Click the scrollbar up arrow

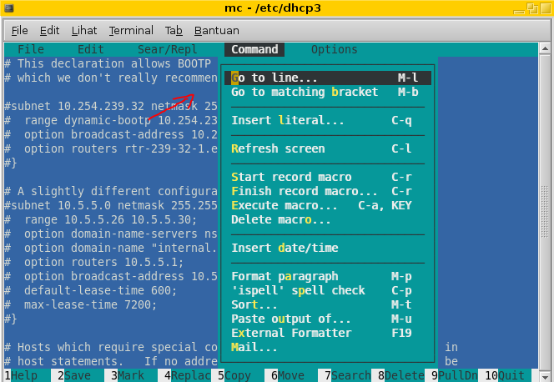(545, 48)
